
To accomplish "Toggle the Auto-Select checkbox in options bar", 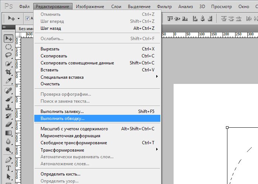I will pyautogui.click(x=27, y=18).
